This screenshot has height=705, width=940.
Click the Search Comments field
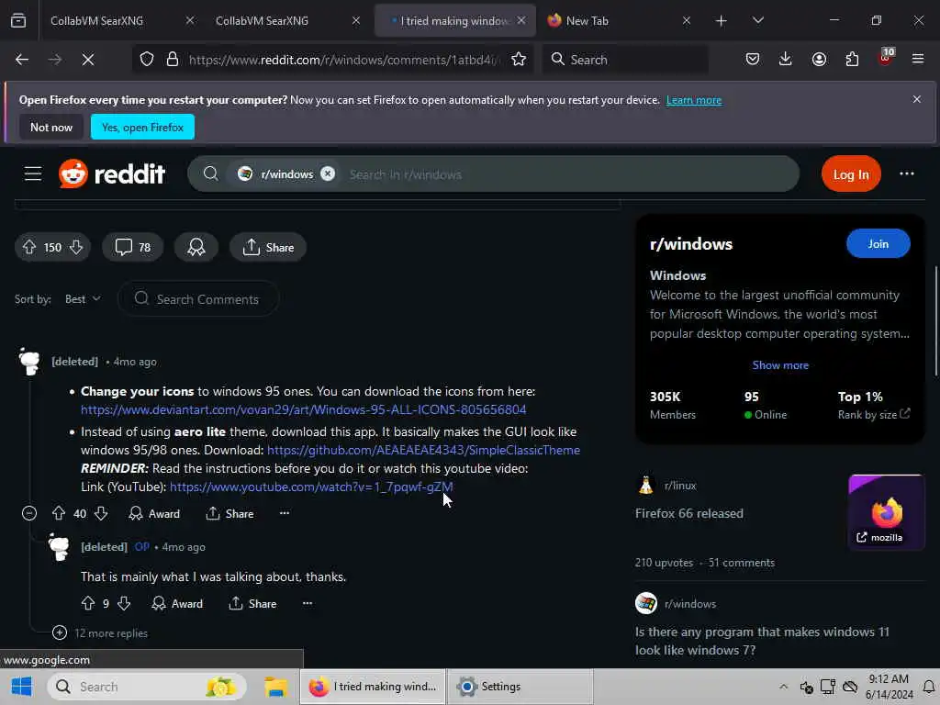(x=198, y=298)
